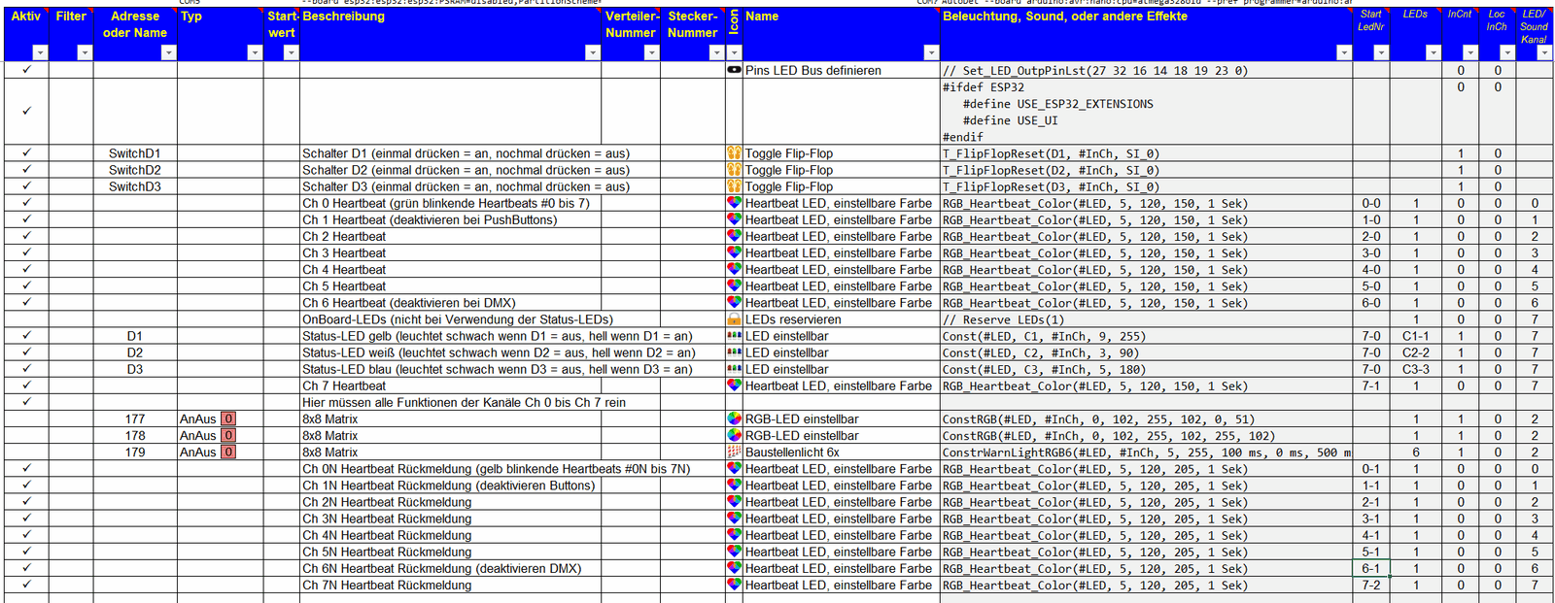Click the Toggle Flip-Flop icon for SwitchD1
Image resolution: width=1555 pixels, height=603 pixels.
tap(734, 153)
